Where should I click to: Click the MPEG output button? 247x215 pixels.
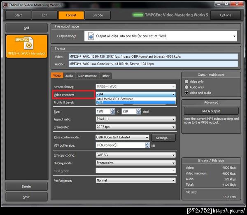211,111
